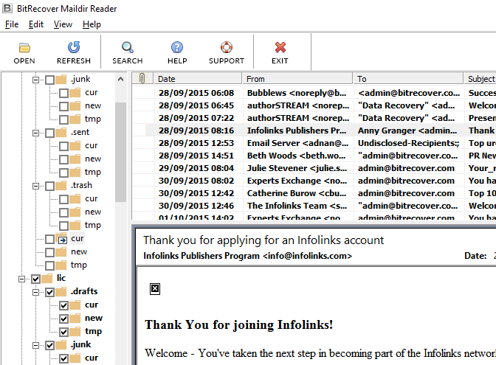The width and height of the screenshot is (496, 365).
Task: Check the tmp checkbox under top .junk
Action: [x=63, y=119]
